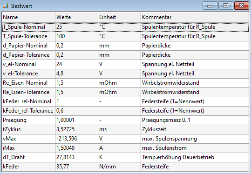Click the kFeder value 35,77

tap(62, 167)
